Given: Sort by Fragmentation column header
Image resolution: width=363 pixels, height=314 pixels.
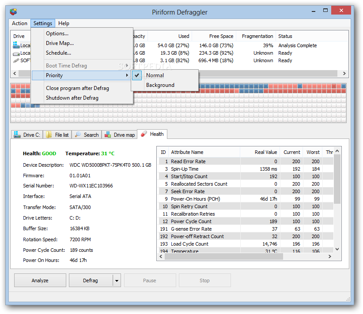Looking at the screenshot, I should (256, 36).
